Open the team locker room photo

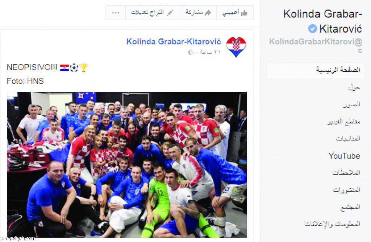[x=127, y=165]
